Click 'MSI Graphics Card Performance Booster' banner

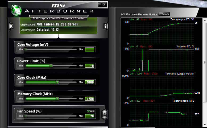click(59, 18)
